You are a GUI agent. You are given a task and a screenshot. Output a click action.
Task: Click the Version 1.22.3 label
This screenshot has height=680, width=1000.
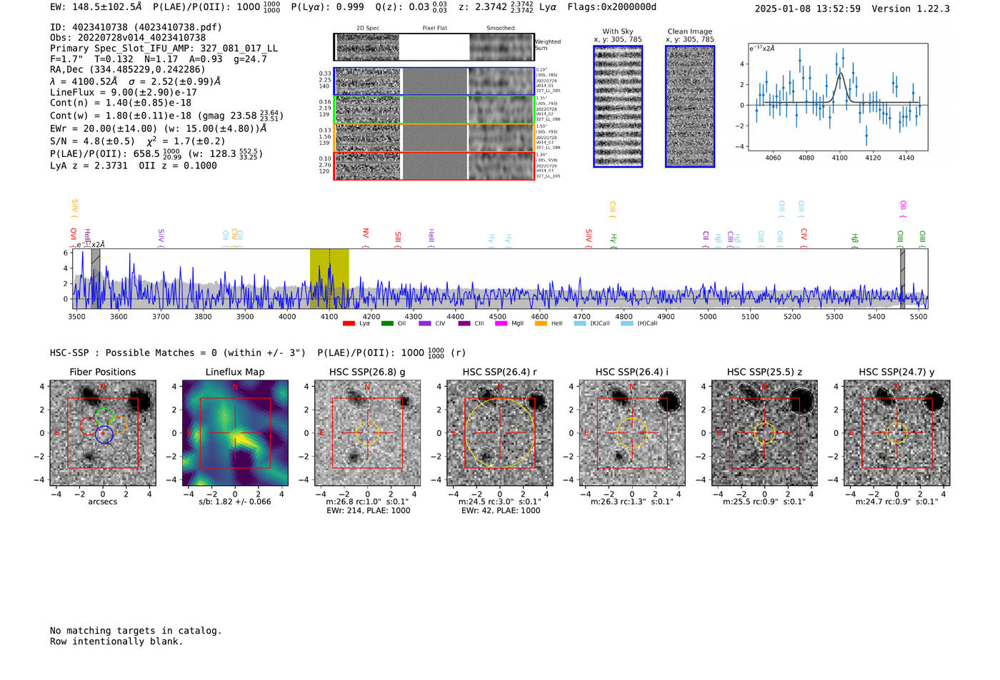(911, 9)
